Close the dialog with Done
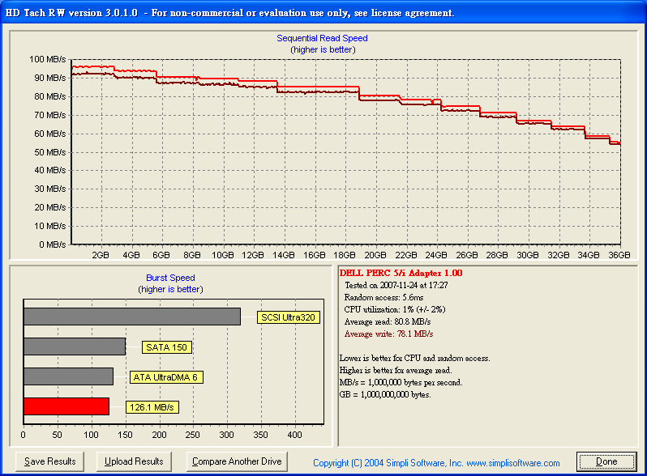647x476 pixels. (606, 461)
